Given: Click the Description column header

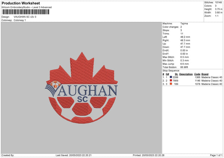Looking at the screenshot, I should [186, 74].
